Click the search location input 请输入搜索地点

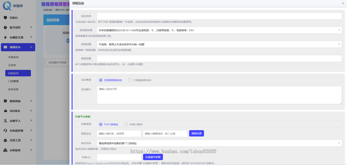(x=165, y=134)
